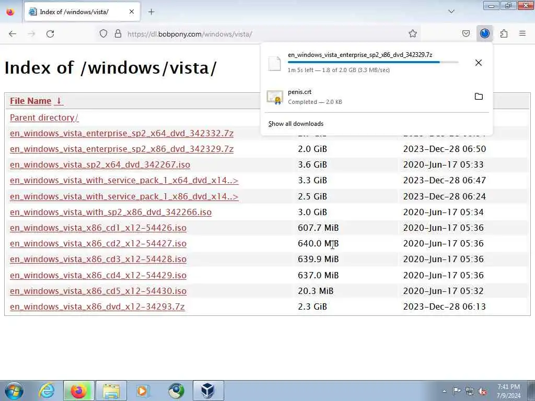The height and width of the screenshot is (401, 535).
Task: Click the padlock site information icon
Action: [x=118, y=33]
